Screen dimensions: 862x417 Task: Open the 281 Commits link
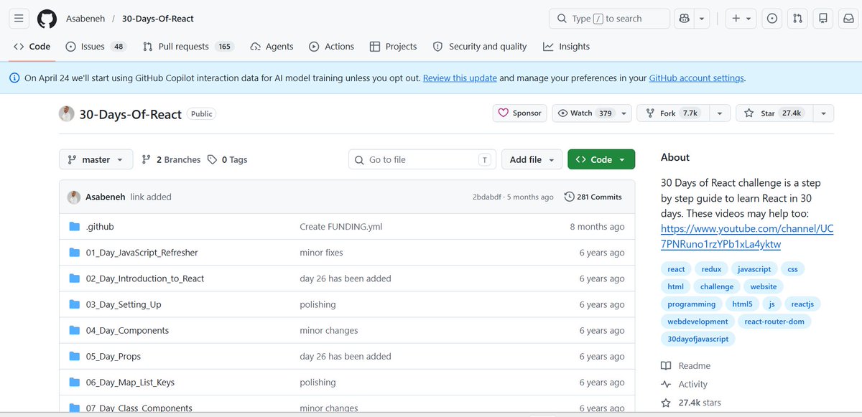(593, 197)
